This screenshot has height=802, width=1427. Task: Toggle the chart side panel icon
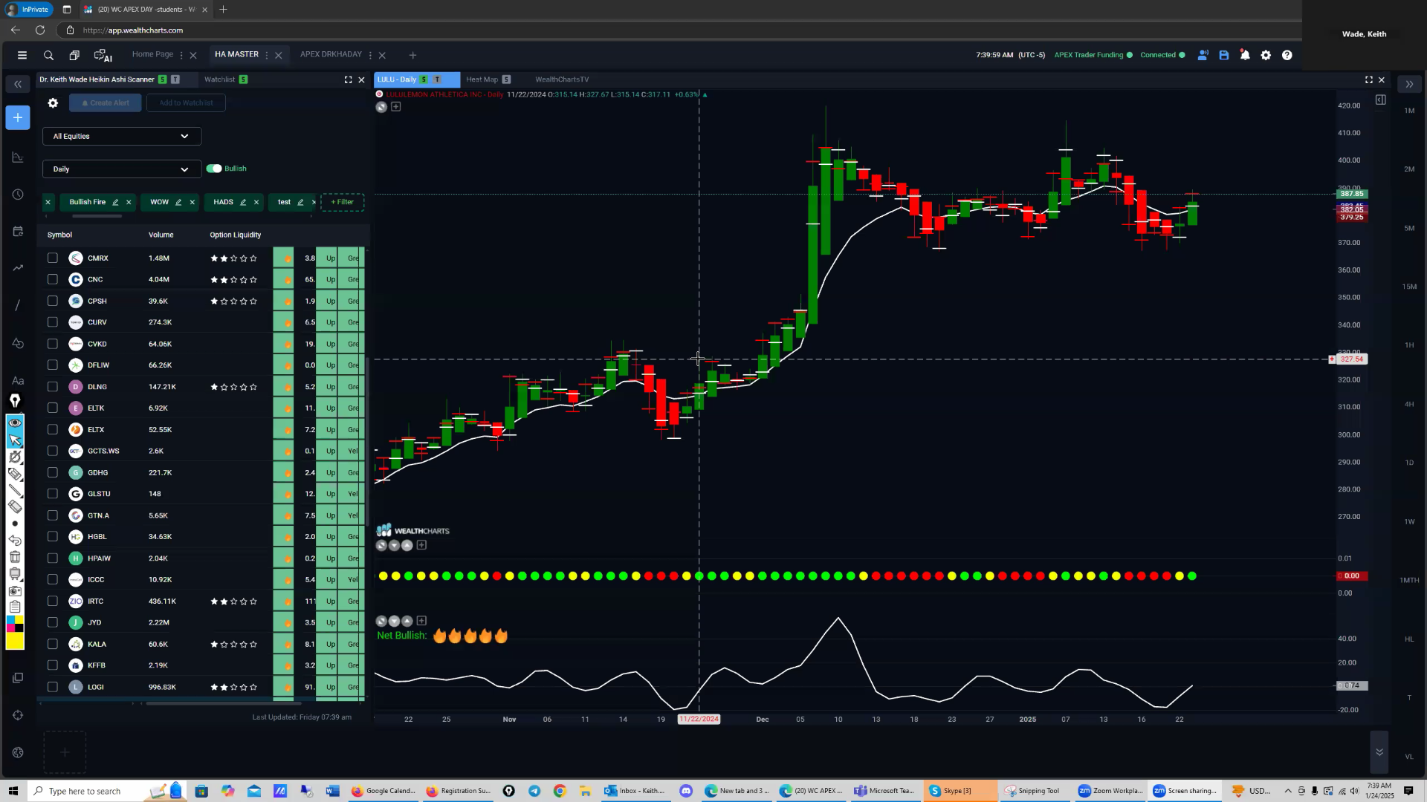(x=1380, y=100)
